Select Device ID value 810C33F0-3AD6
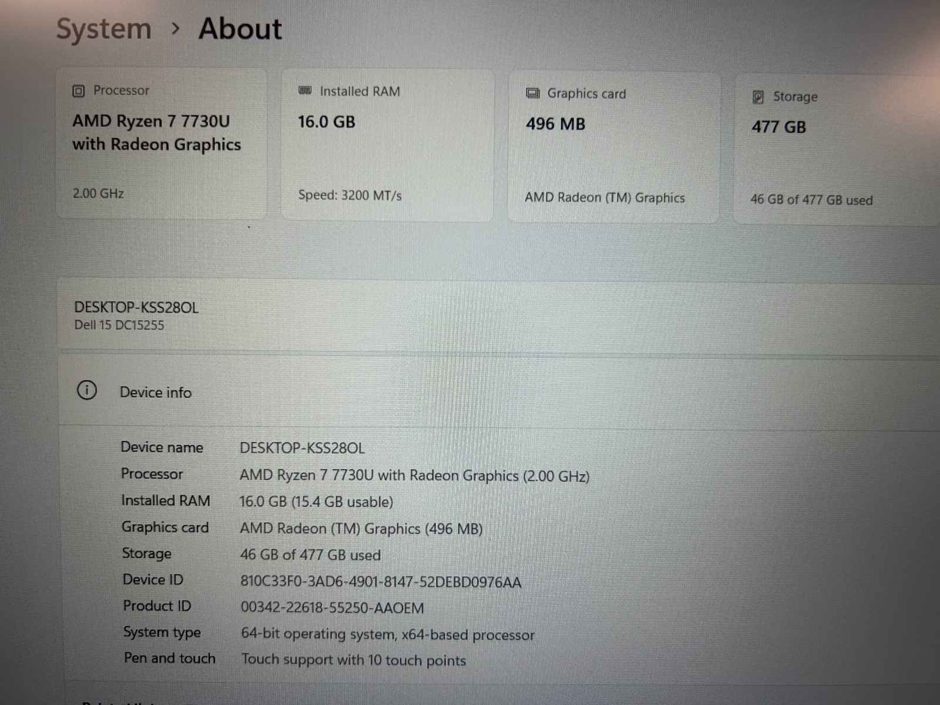940x705 pixels. pyautogui.click(x=381, y=582)
